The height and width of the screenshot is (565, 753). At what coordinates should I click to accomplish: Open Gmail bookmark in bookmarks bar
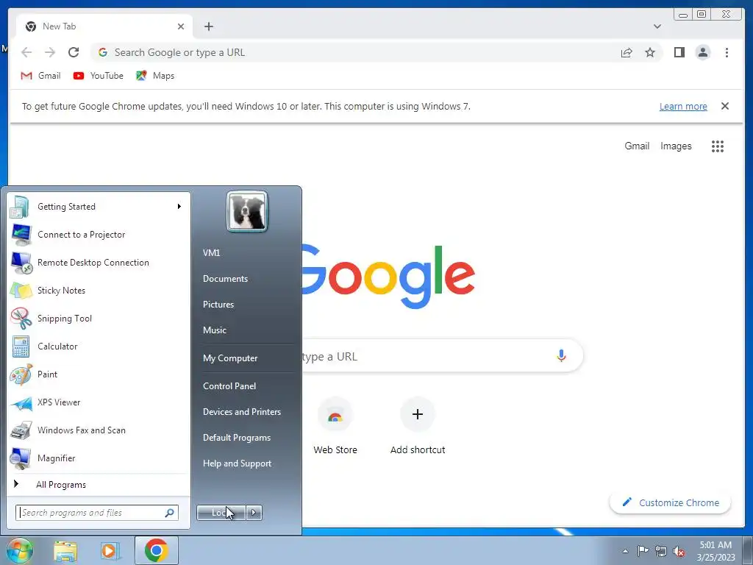coord(41,76)
